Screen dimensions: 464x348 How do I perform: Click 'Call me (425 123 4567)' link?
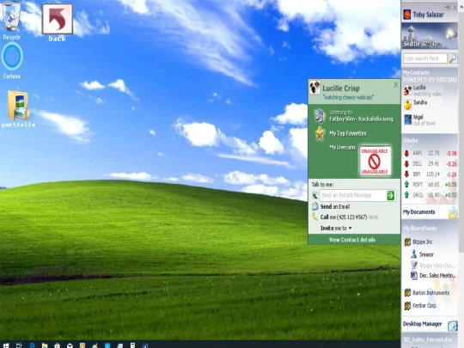[x=344, y=217]
